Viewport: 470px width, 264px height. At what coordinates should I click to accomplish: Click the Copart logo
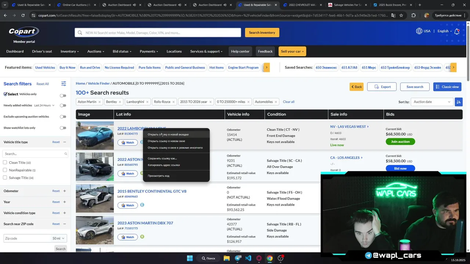point(24,32)
